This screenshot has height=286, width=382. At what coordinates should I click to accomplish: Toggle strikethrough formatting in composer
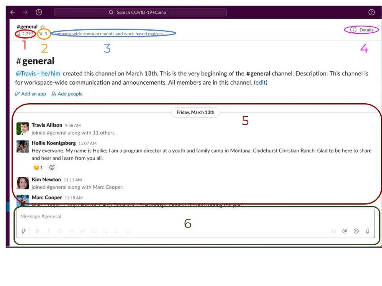(60, 231)
